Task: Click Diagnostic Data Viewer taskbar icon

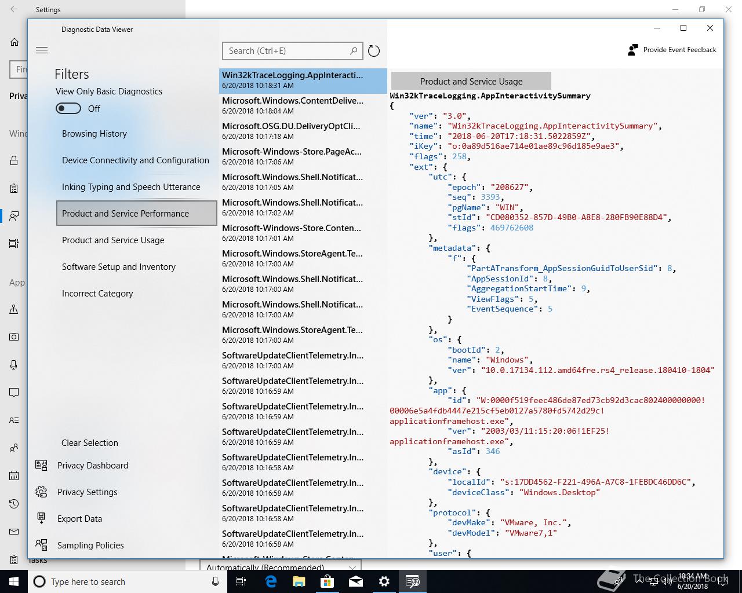Action: (x=413, y=581)
